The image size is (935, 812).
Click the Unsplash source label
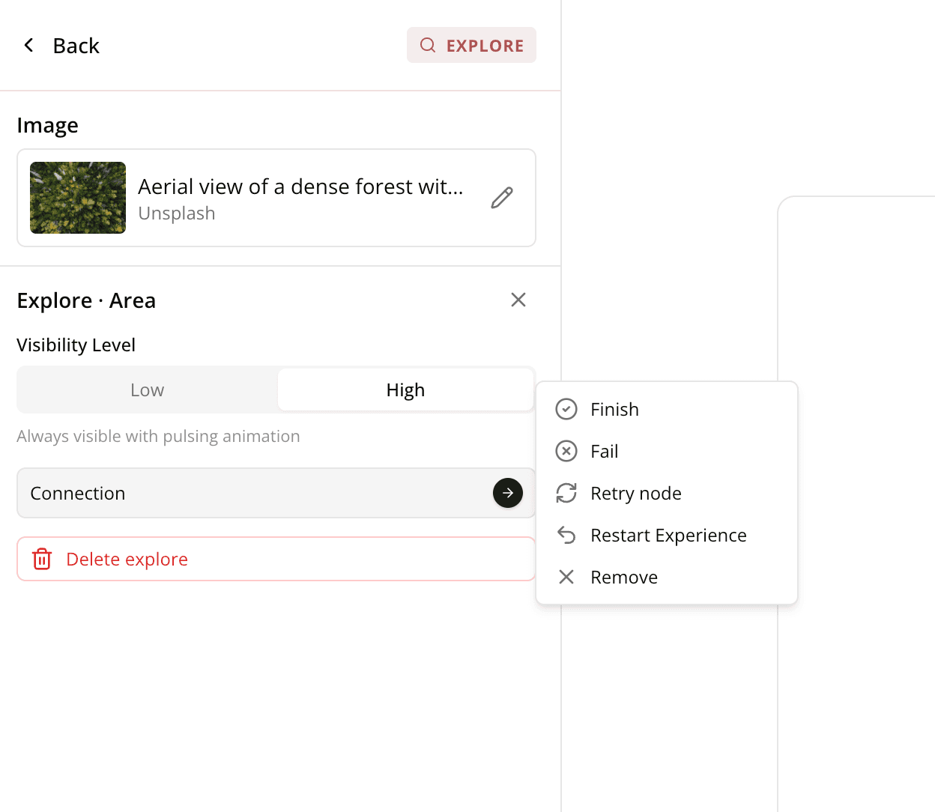(177, 213)
